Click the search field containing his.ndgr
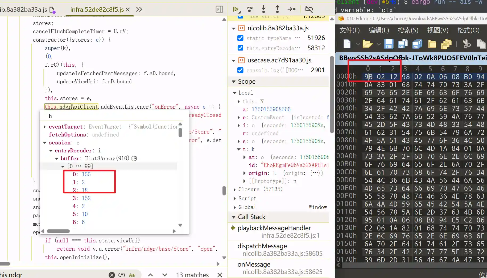 coord(53,275)
